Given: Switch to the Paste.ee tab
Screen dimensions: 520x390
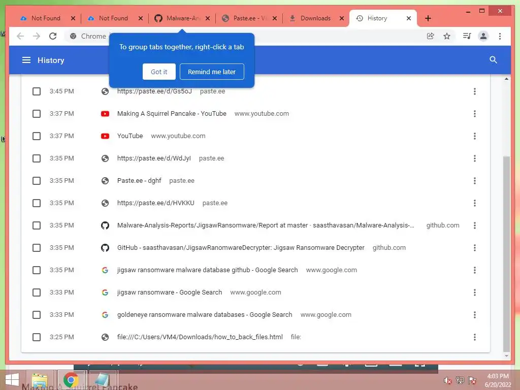Looking at the screenshot, I should click(x=248, y=18).
